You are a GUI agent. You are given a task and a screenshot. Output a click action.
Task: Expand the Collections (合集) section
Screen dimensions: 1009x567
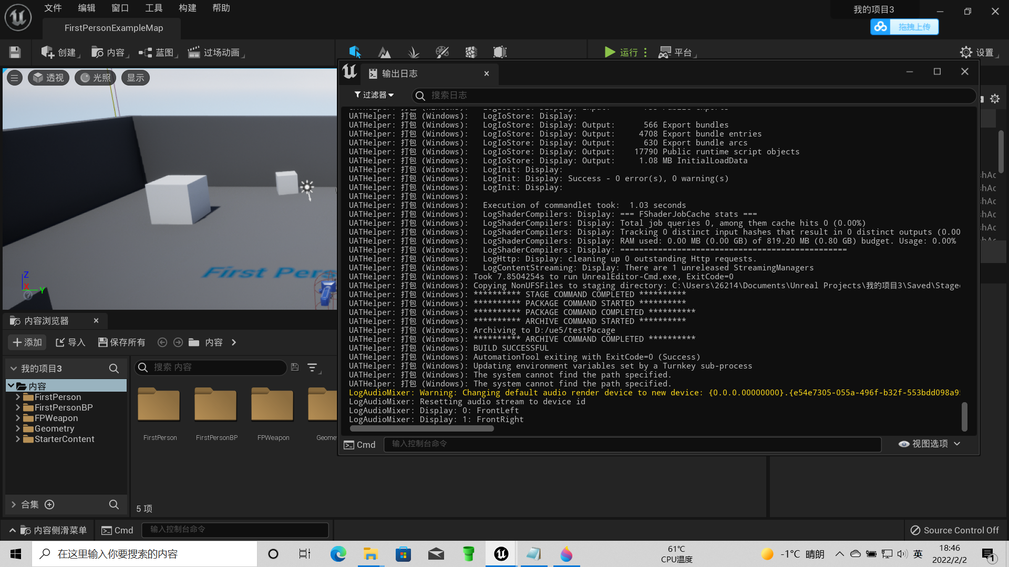(x=14, y=505)
